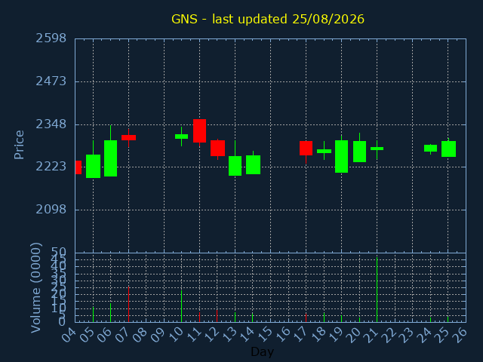Click the '04' day axis label
This screenshot has height=362, width=483.
[69, 335]
